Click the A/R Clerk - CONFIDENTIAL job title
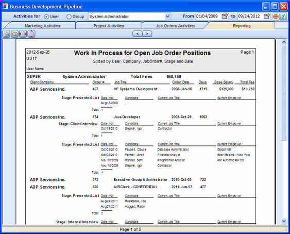This screenshot has height=234, width=290. pyautogui.click(x=136, y=187)
